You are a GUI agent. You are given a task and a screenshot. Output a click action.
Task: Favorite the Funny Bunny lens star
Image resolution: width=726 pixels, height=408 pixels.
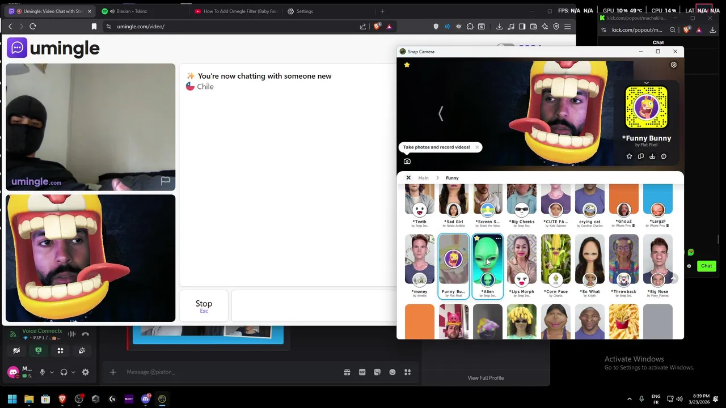pos(629,156)
